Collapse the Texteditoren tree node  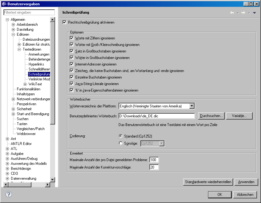tap(19, 49)
